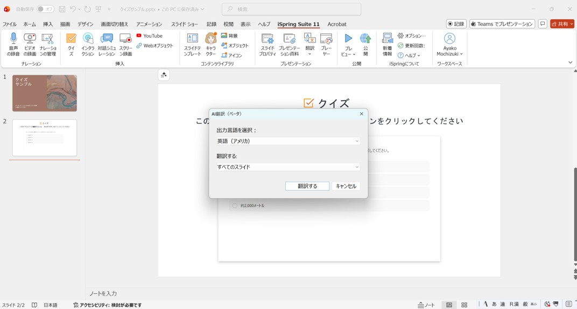Open the ビデオの録画 recording tool
Viewport: 577px width, 309px height.
point(30,44)
